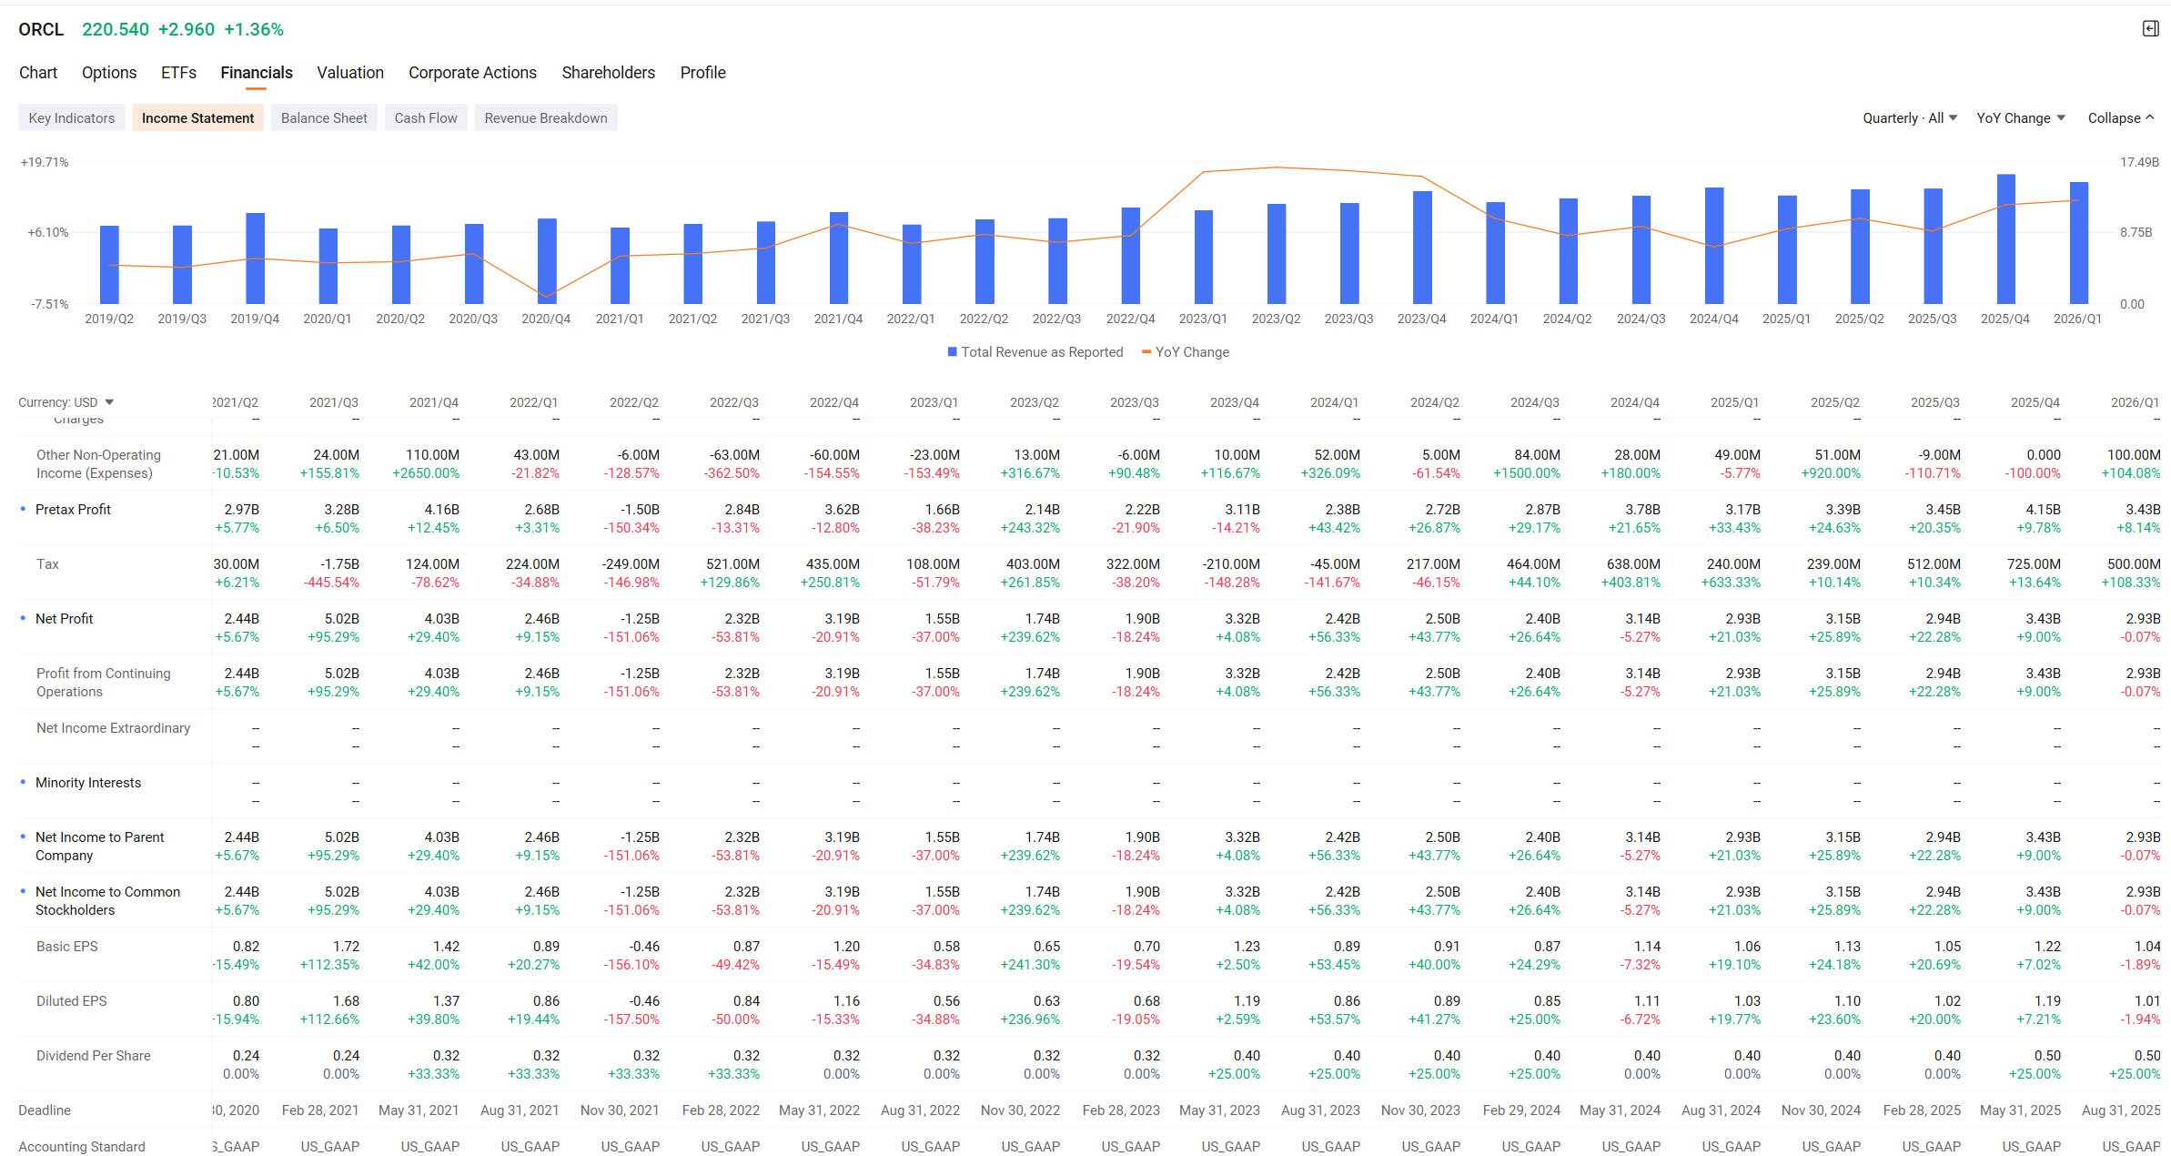The width and height of the screenshot is (2171, 1156).
Task: Click the 2019/Q4 revenue bar in the chart
Action: 256,258
